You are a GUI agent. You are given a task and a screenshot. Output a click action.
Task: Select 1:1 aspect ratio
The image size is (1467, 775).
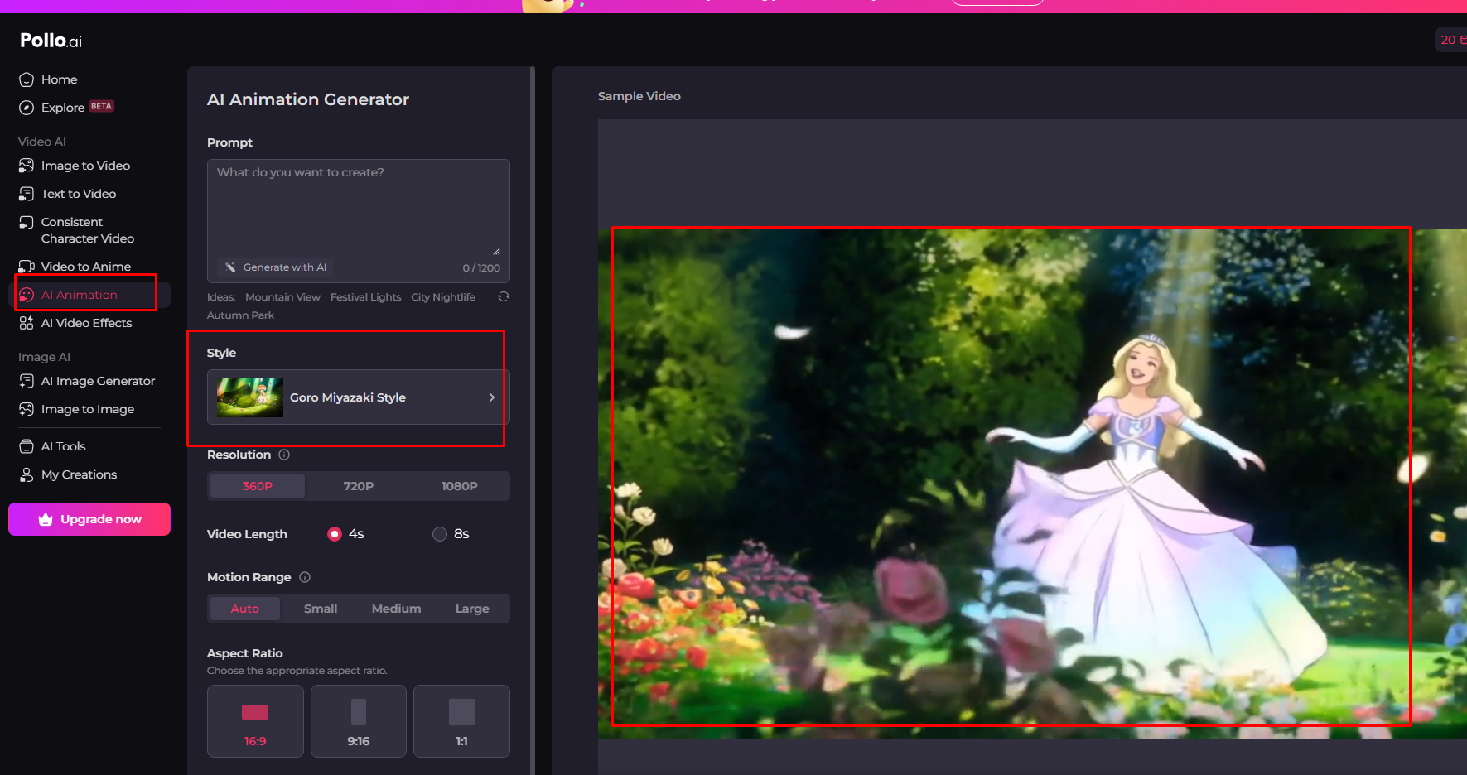click(x=461, y=721)
